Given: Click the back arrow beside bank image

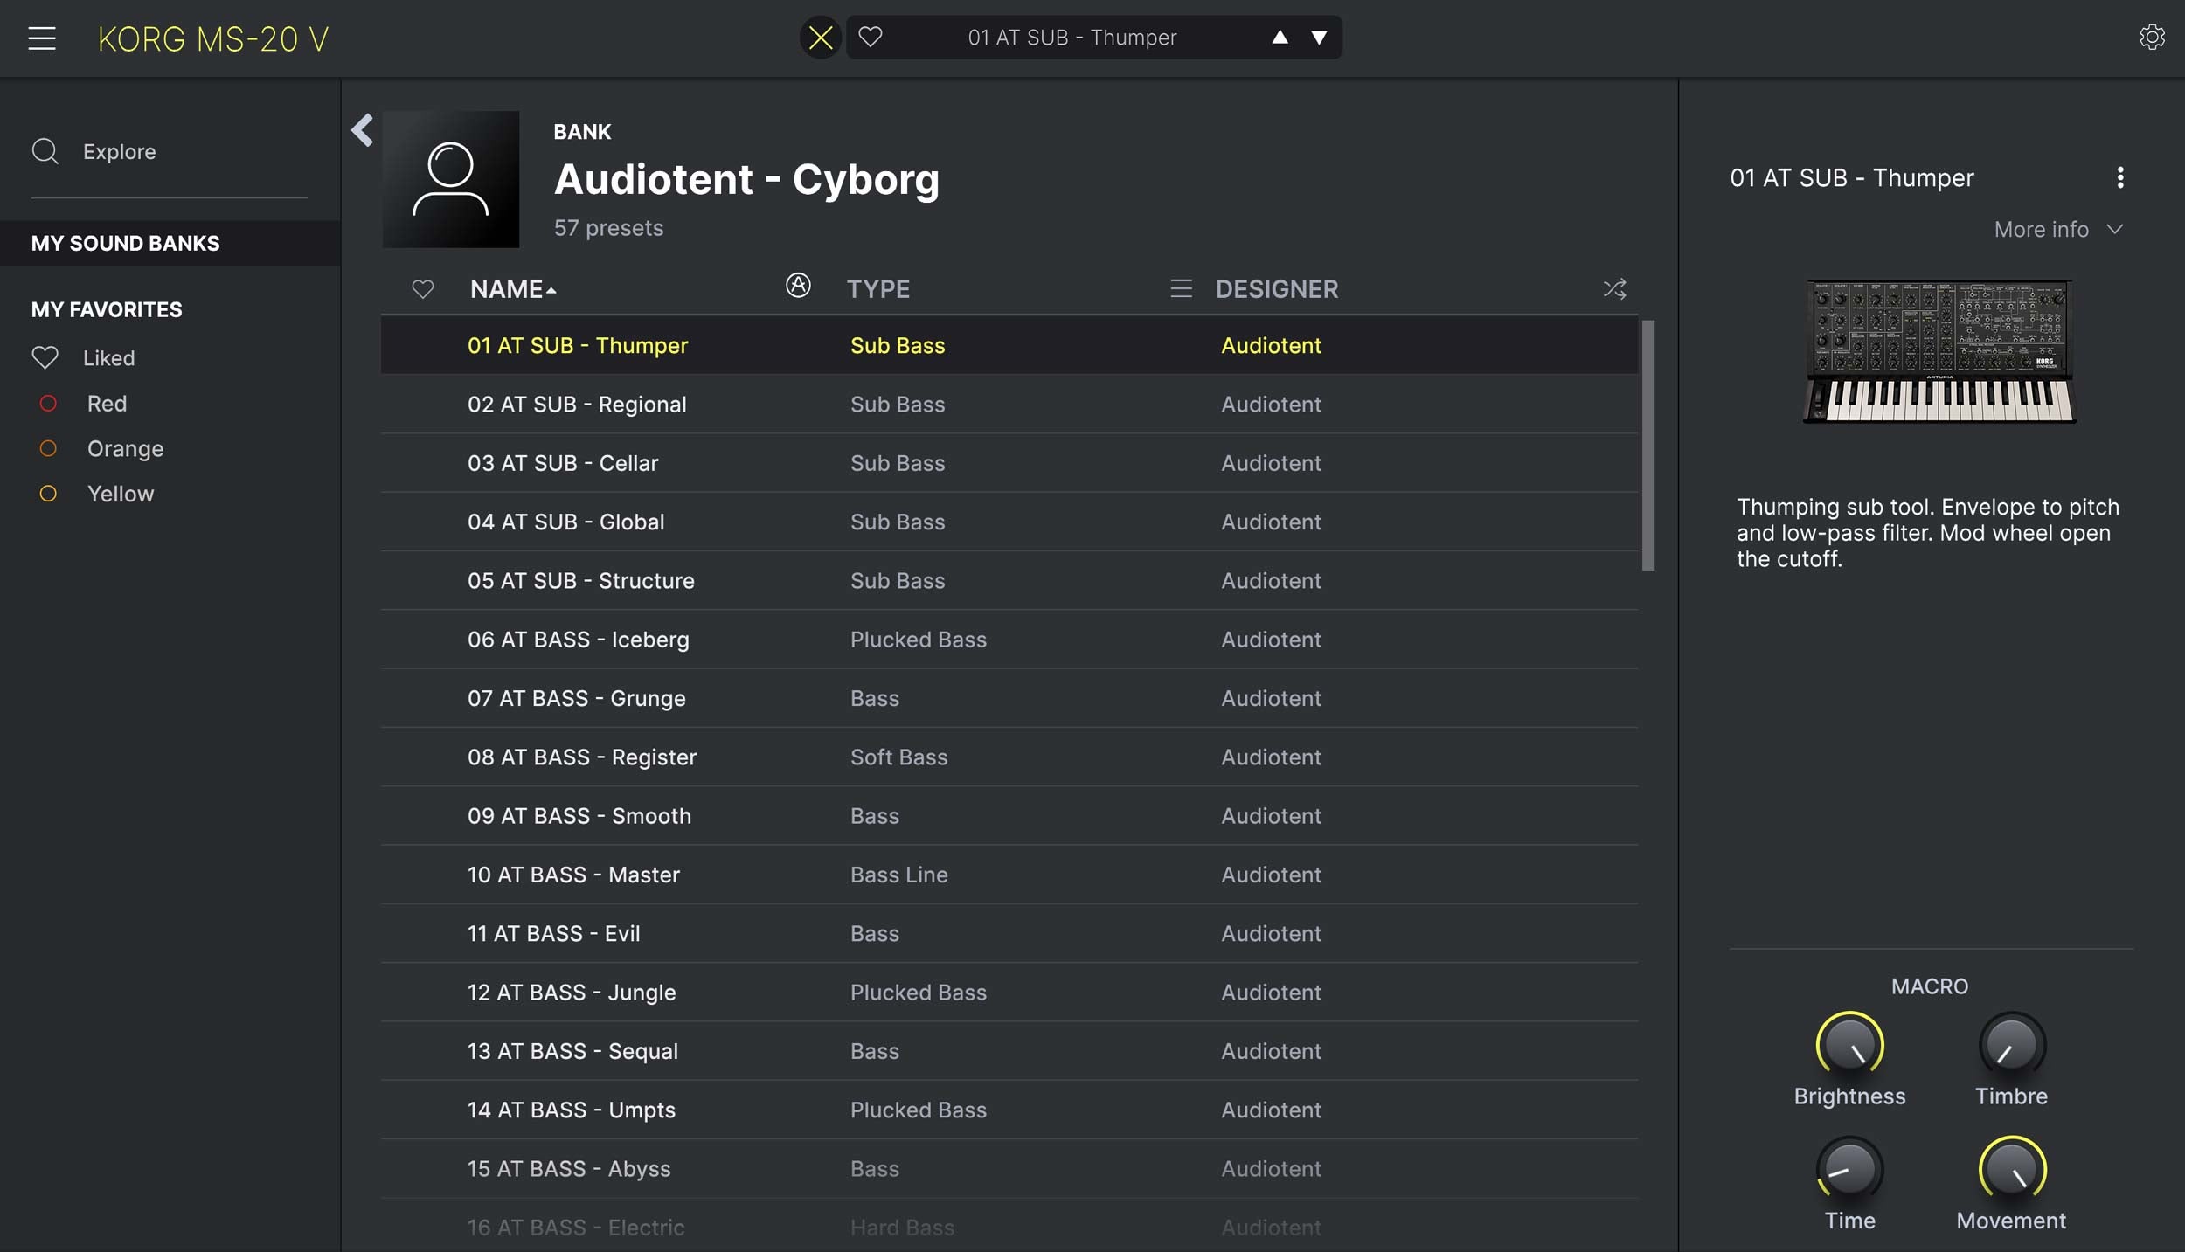Looking at the screenshot, I should 363,130.
